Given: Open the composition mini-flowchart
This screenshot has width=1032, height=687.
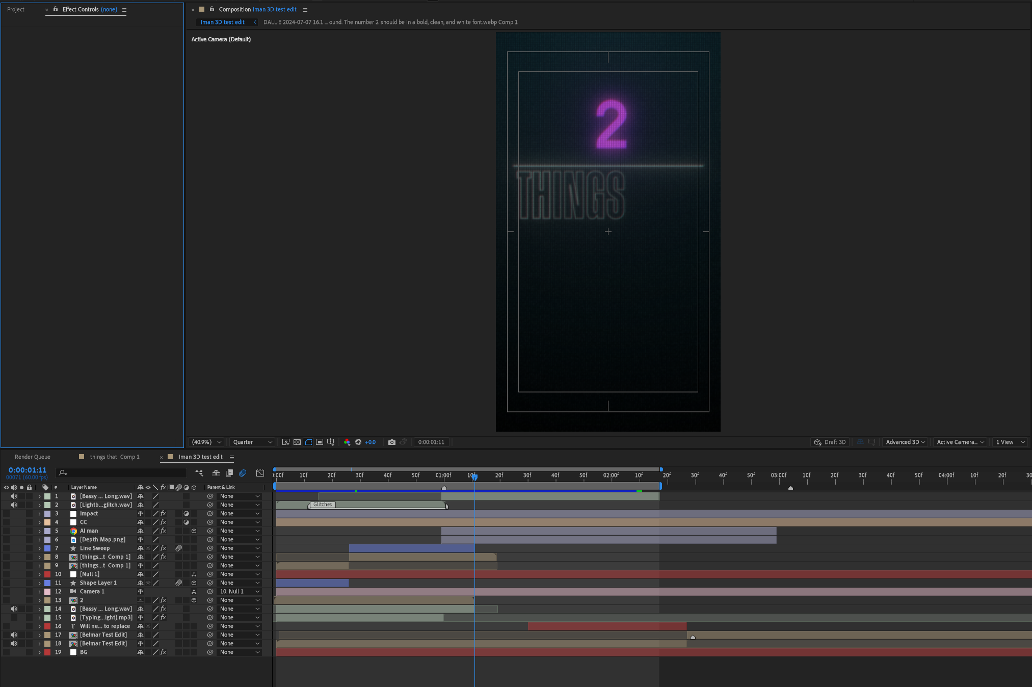Looking at the screenshot, I should tap(198, 473).
